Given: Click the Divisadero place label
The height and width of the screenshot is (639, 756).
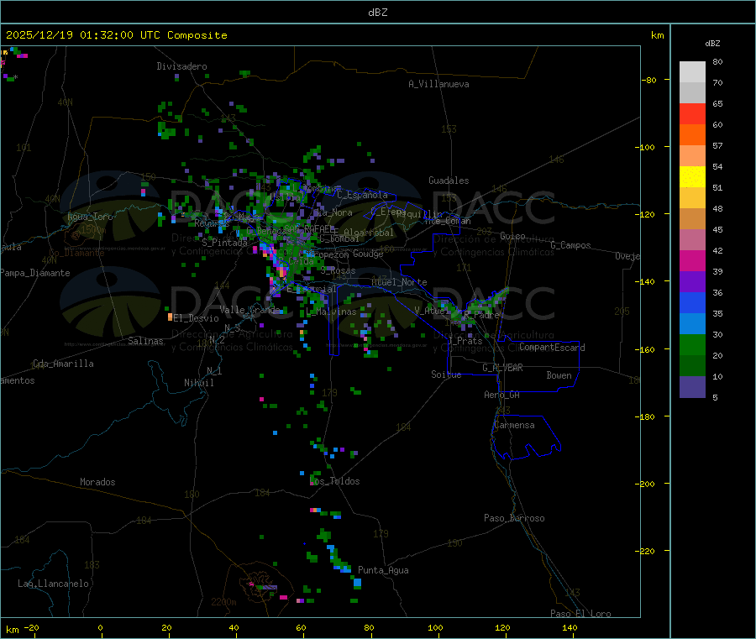Looking at the screenshot, I should pyautogui.click(x=181, y=66).
